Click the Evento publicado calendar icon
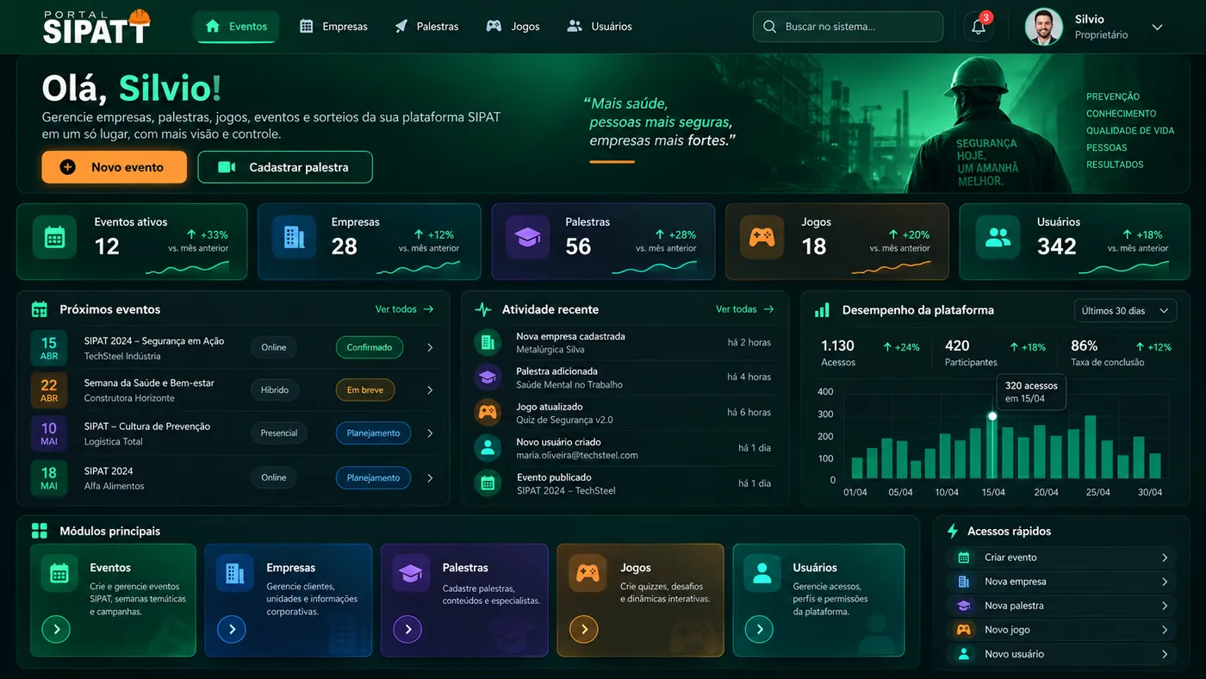This screenshot has height=679, width=1206. [488, 483]
